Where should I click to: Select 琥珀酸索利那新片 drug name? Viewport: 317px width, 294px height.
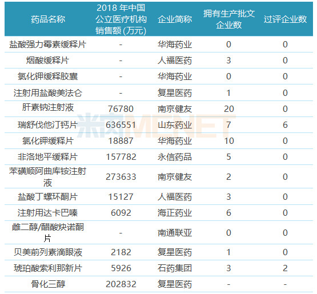tap(48, 268)
